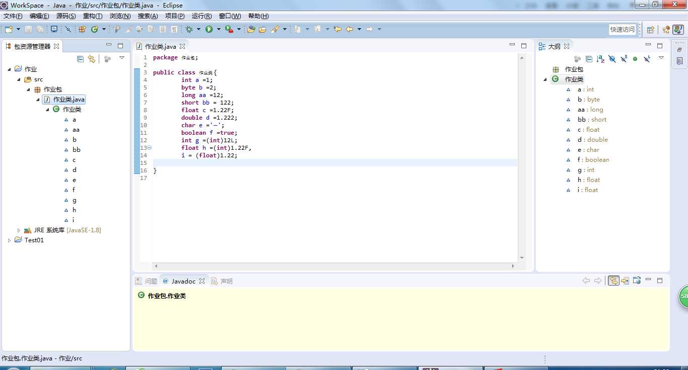Click the New file toolbar icon
688x370 pixels.
pos(8,29)
